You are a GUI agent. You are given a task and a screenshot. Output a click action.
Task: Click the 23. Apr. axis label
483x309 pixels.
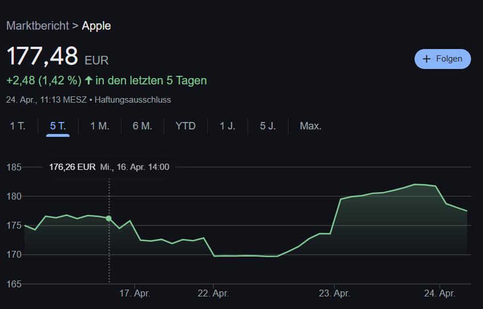(334, 293)
